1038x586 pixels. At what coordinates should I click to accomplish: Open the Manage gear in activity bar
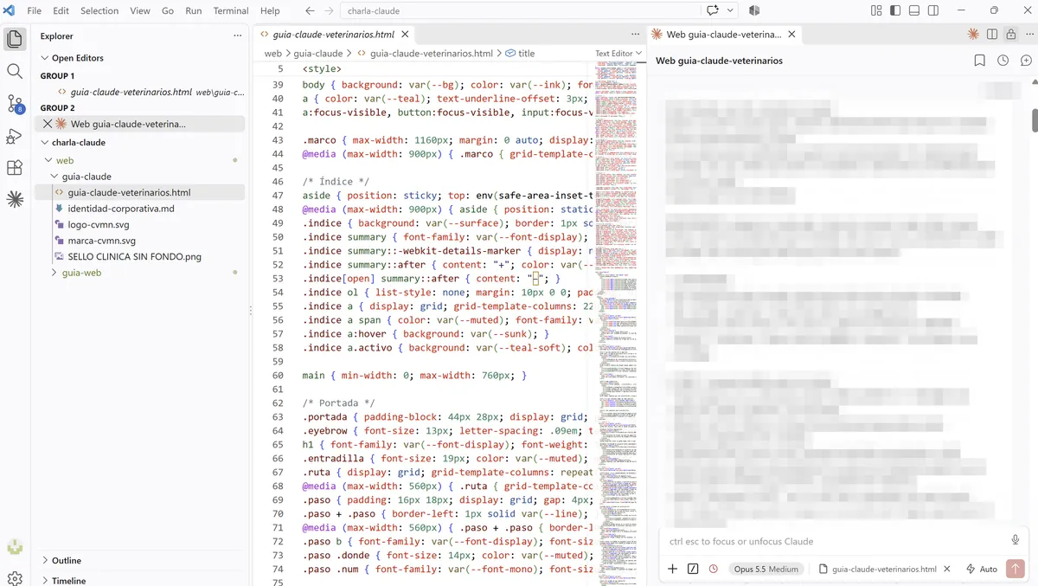[x=15, y=578]
